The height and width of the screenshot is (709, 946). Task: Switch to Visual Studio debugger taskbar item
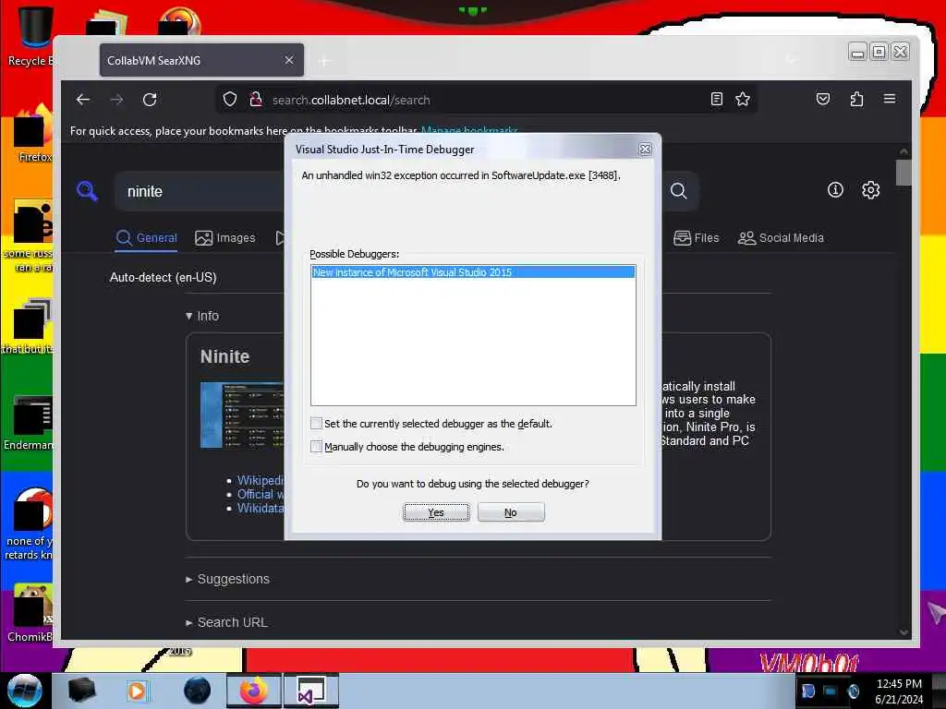point(310,691)
